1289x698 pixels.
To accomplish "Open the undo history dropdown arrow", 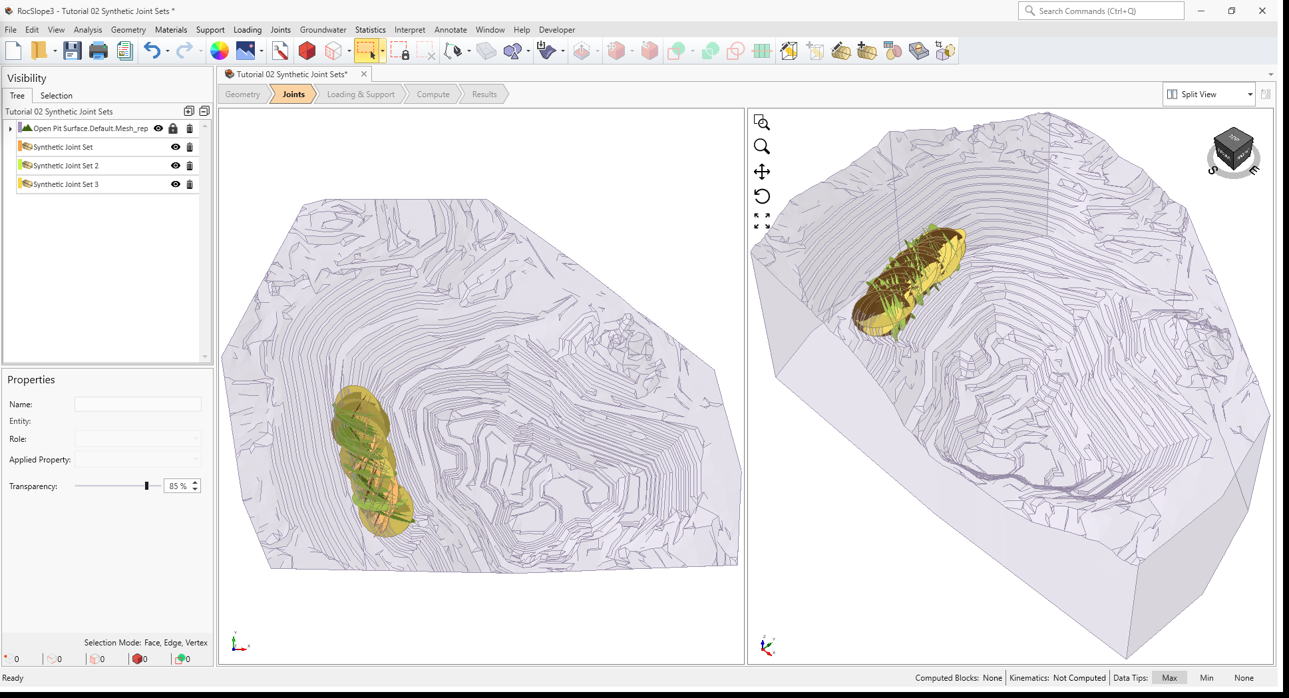I will click(167, 51).
